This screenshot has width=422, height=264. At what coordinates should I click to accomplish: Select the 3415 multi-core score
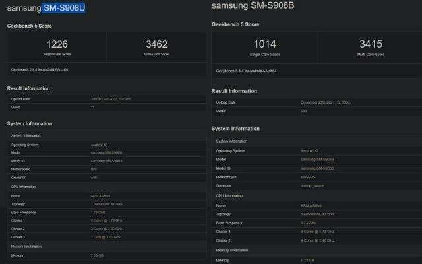coord(371,44)
